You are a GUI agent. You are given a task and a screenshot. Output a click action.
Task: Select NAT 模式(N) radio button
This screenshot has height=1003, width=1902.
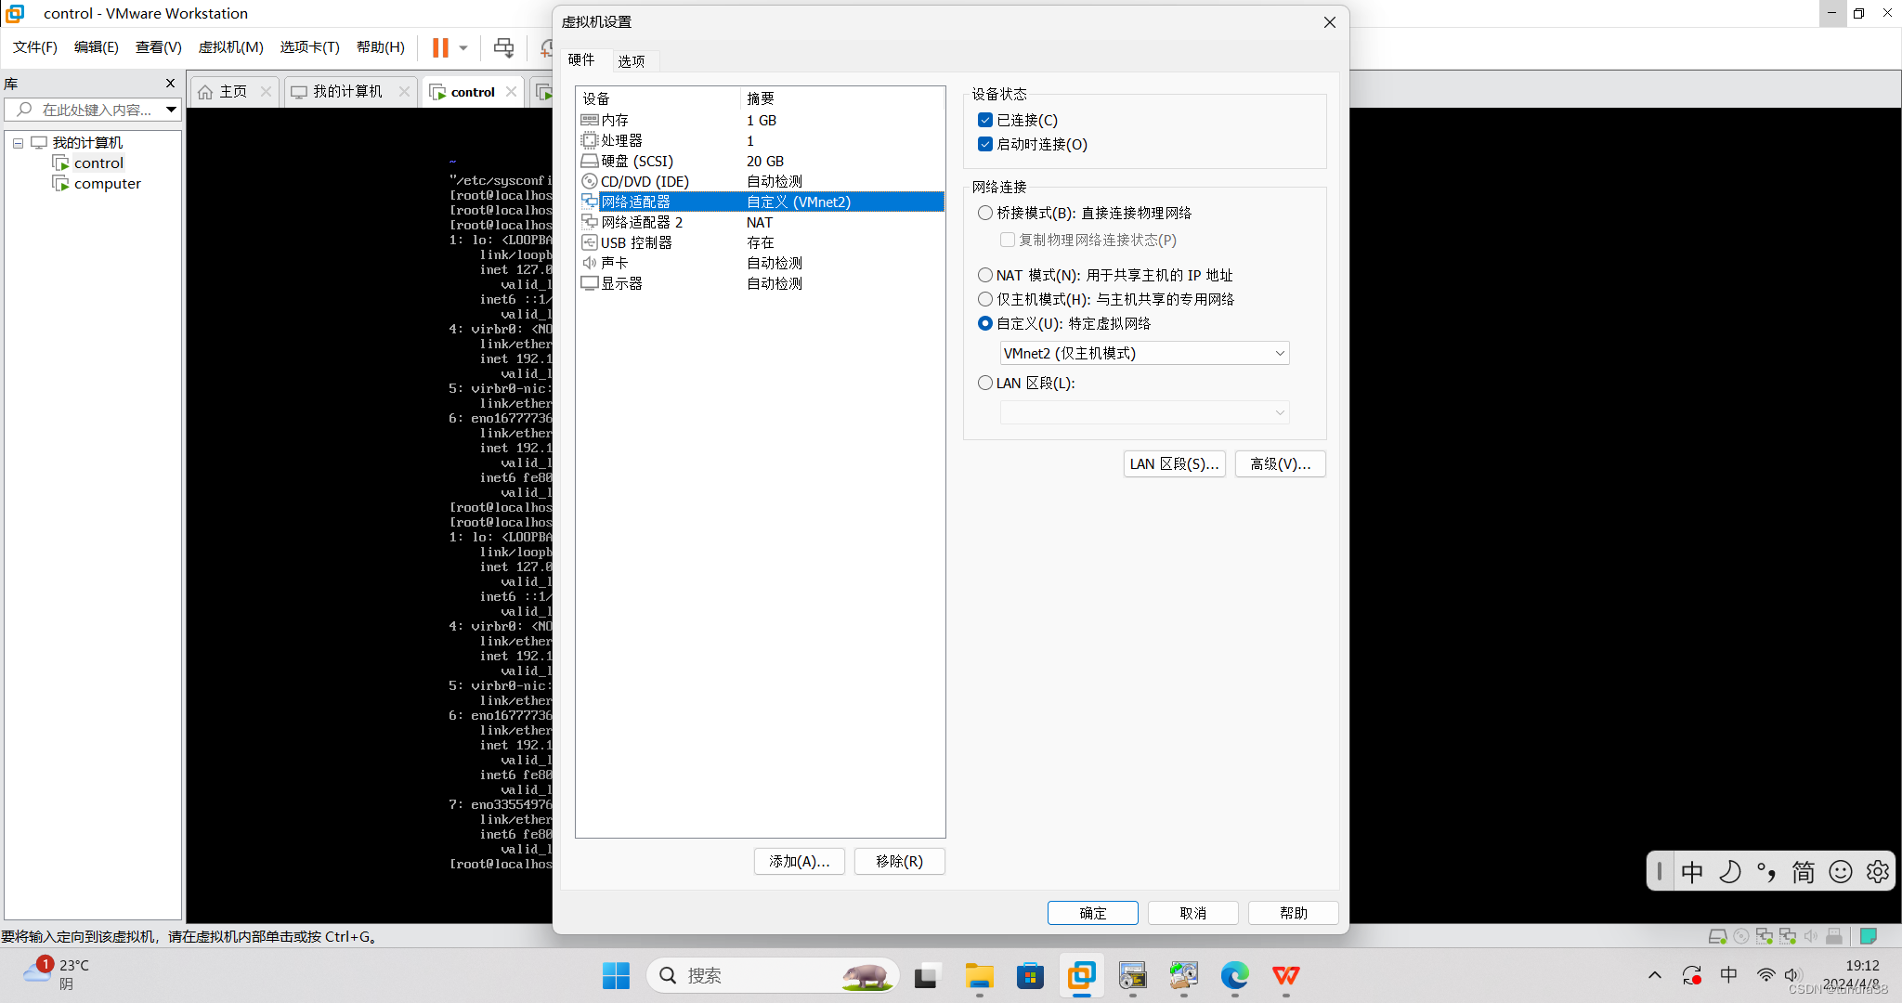(x=985, y=275)
